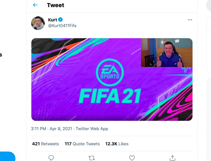Click the 3:11 PM · Apr 8, 2021 timestamp
The height and width of the screenshot is (161, 211).
click(x=52, y=129)
